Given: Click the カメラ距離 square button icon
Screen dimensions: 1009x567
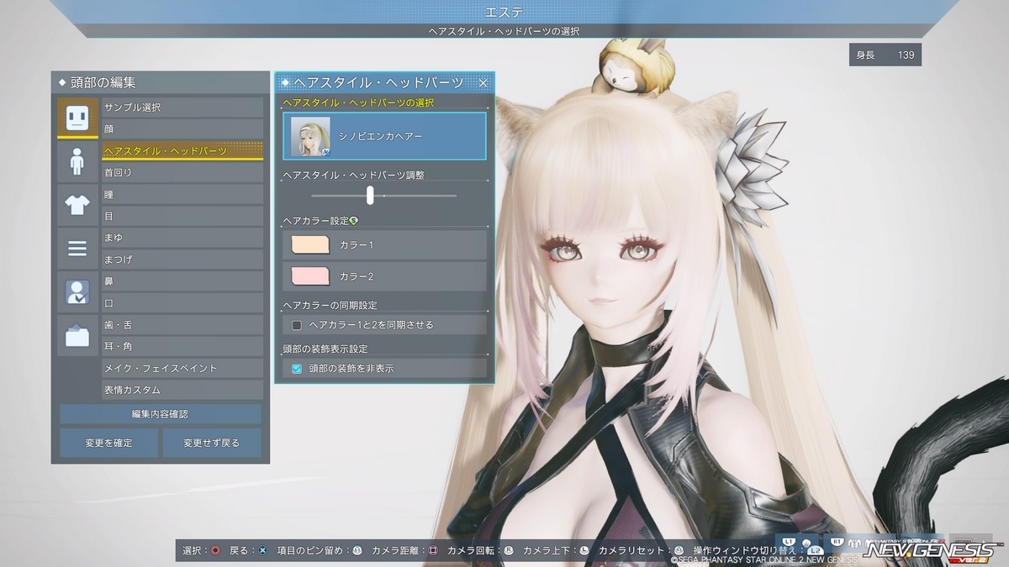Looking at the screenshot, I should [432, 550].
